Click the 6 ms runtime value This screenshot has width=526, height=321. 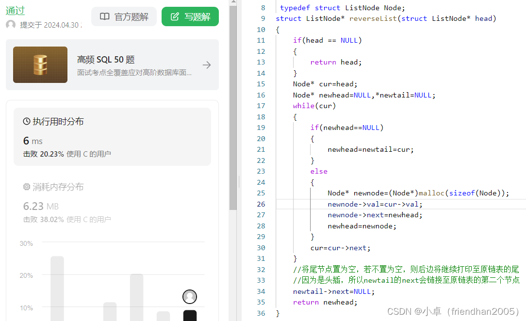pos(33,141)
